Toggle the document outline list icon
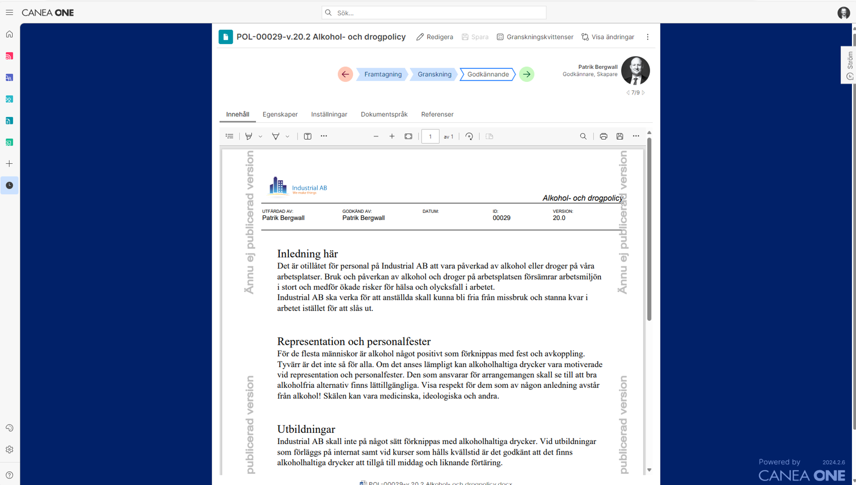This screenshot has height=485, width=856. click(230, 137)
